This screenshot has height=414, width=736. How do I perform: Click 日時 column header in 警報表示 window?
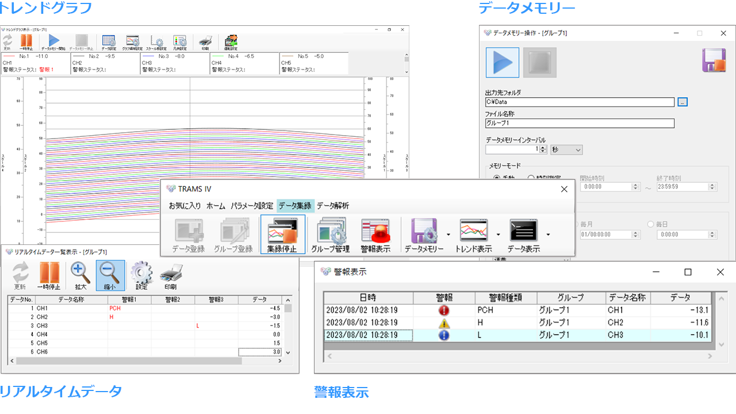click(x=369, y=298)
